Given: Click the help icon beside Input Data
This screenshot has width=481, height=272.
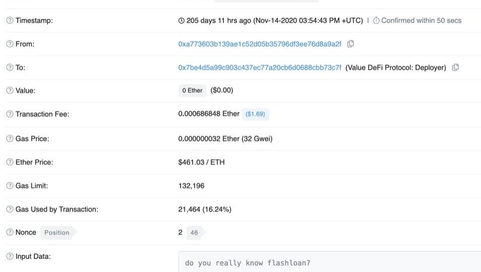Looking at the screenshot, I should click(10, 256).
